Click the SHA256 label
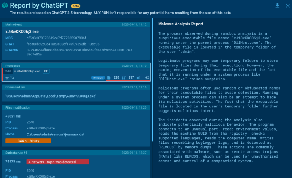292x178 pixels. tap(11, 50)
